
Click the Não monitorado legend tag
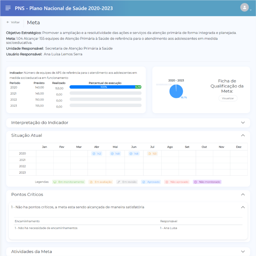[x=207, y=182]
